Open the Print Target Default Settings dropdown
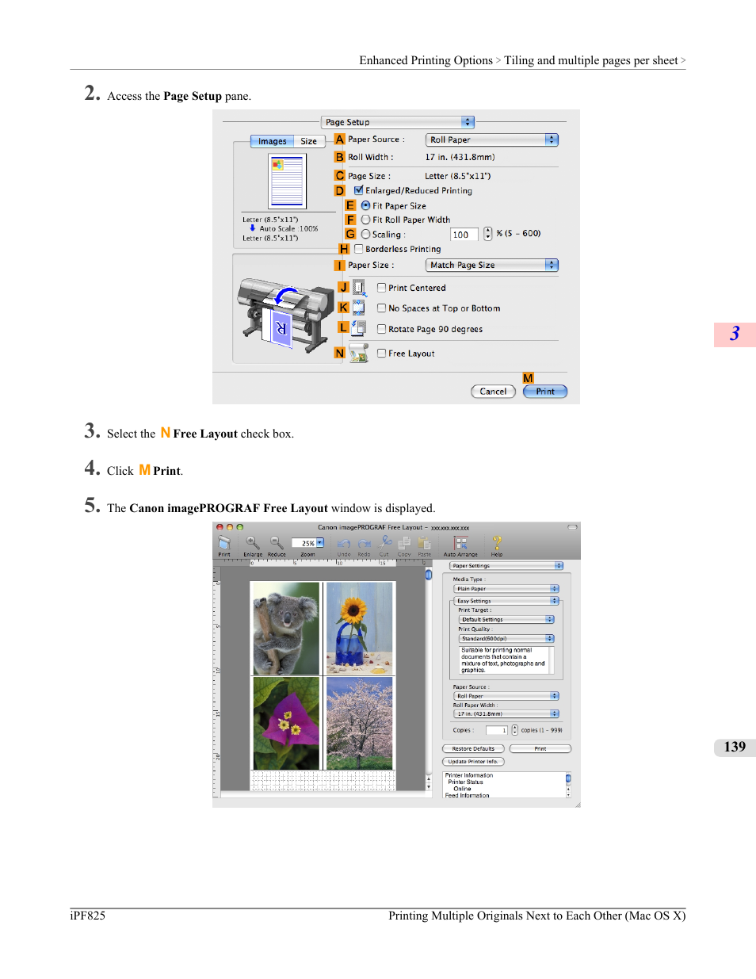756x979 pixels. pyautogui.click(x=506, y=619)
